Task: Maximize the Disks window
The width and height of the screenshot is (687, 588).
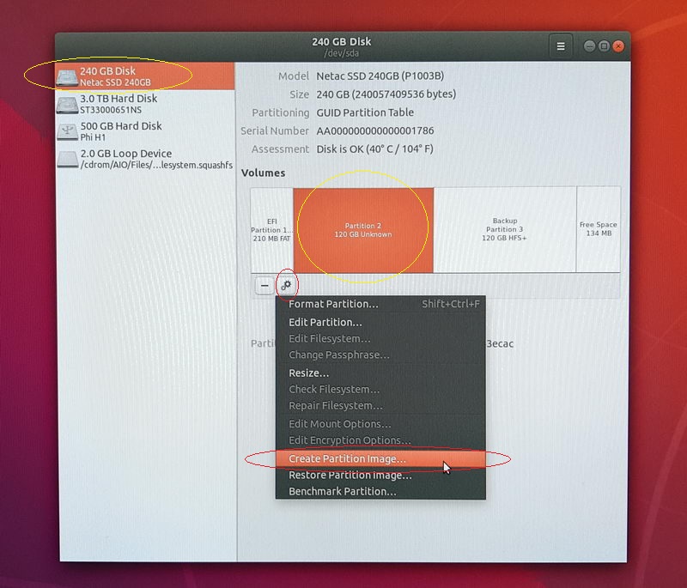Action: click(604, 46)
